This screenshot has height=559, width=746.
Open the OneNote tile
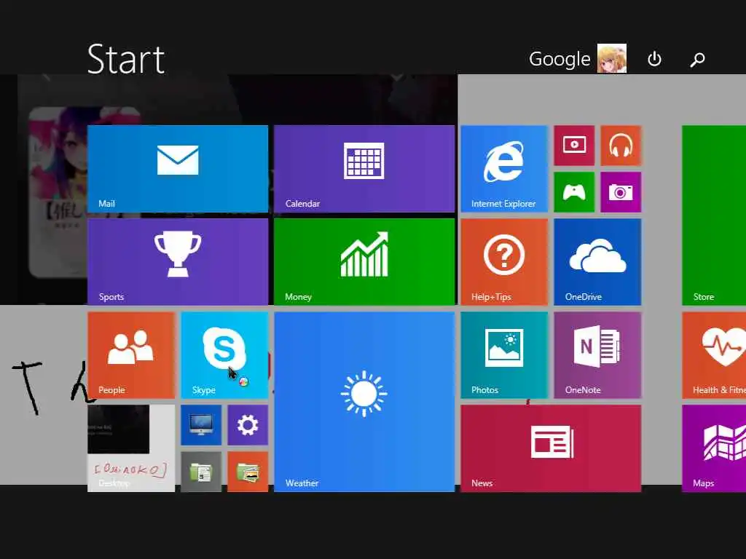click(597, 355)
